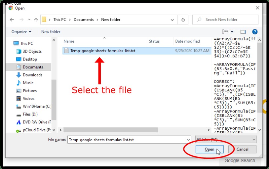Click the pCloud Drive icon
269x169 pixels.
point(19,131)
